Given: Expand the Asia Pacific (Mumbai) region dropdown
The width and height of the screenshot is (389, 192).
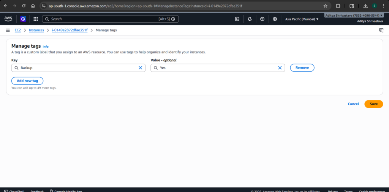Looking at the screenshot, I should click(x=302, y=19).
